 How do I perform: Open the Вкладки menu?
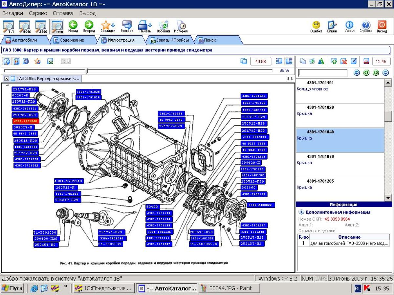(x=13, y=13)
